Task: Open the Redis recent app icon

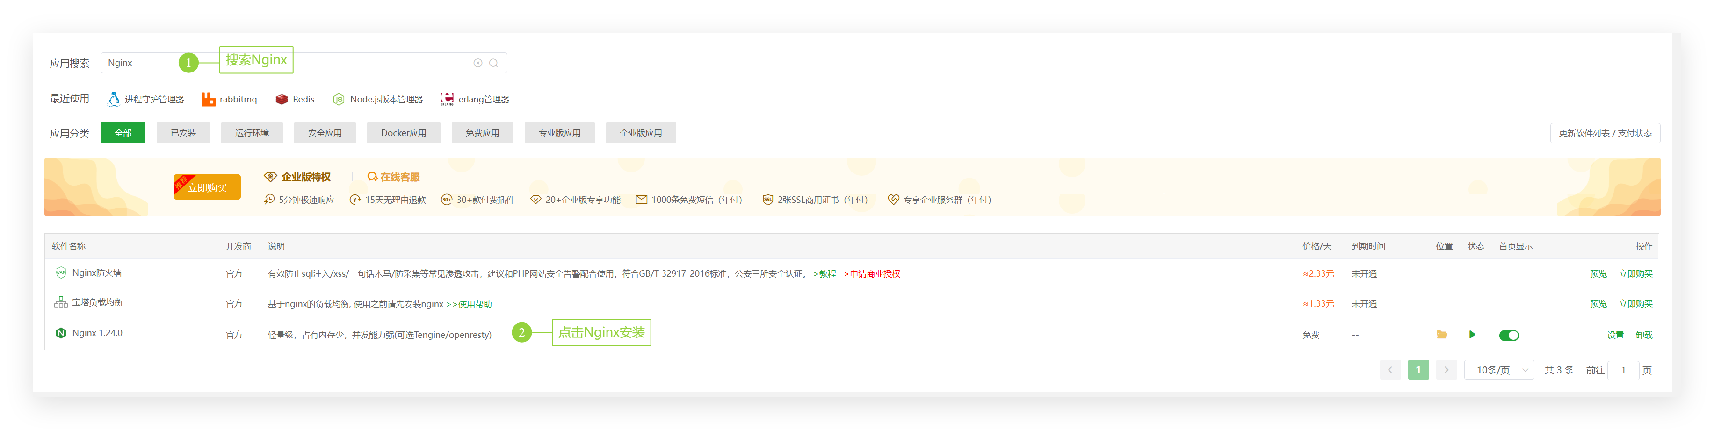Action: click(x=282, y=99)
